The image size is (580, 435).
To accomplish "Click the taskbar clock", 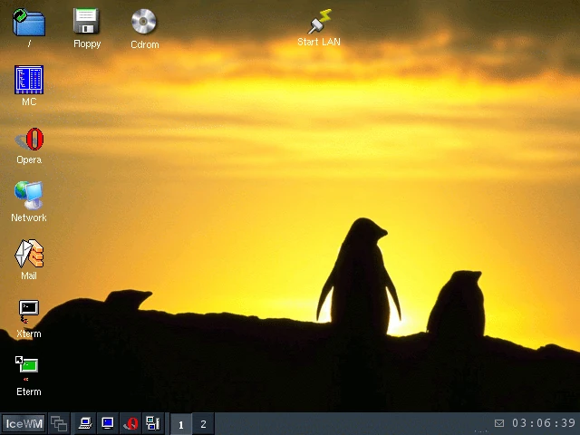I will tap(544, 423).
